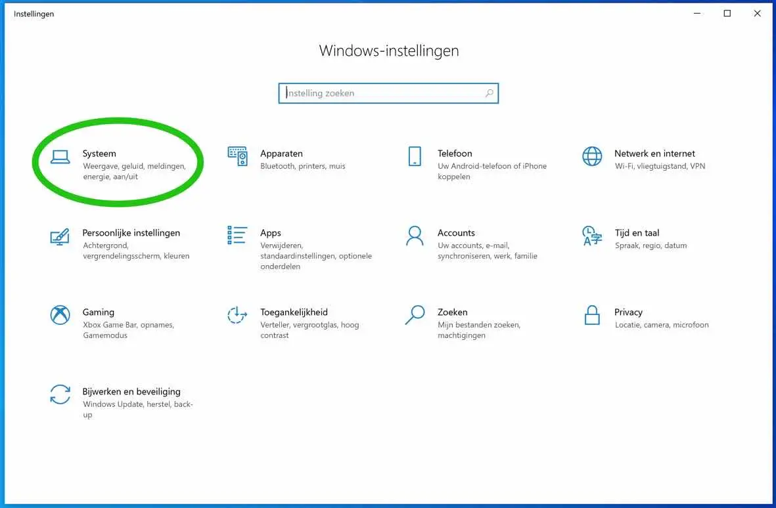This screenshot has height=508, width=776.
Task: Maximize the Instellingen window
Action: [x=727, y=13]
